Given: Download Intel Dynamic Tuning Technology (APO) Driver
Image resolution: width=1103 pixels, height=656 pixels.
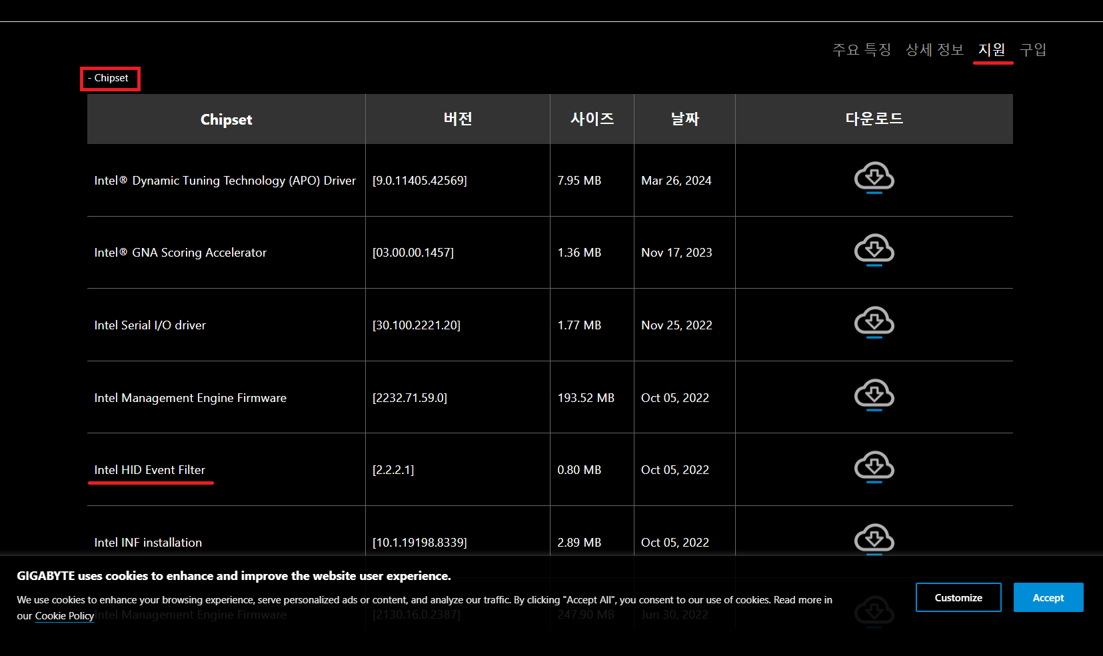Looking at the screenshot, I should (874, 177).
